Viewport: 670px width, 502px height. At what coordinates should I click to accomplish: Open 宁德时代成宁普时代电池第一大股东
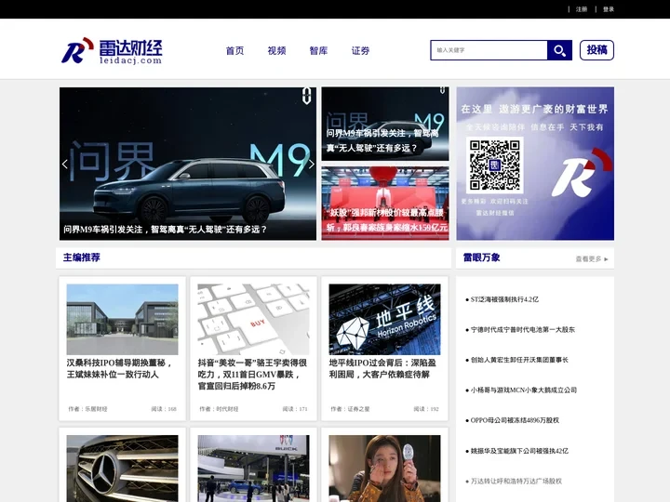523,329
